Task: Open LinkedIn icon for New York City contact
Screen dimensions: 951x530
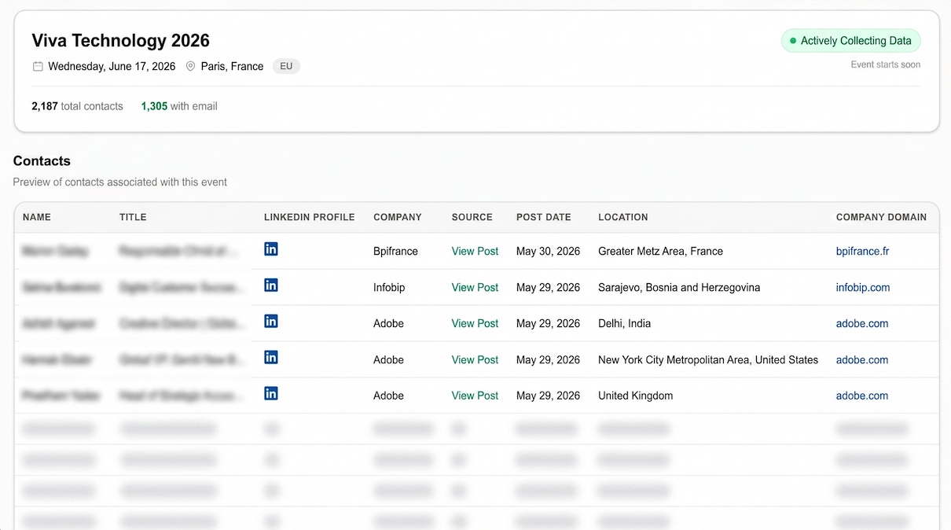Action: click(271, 357)
